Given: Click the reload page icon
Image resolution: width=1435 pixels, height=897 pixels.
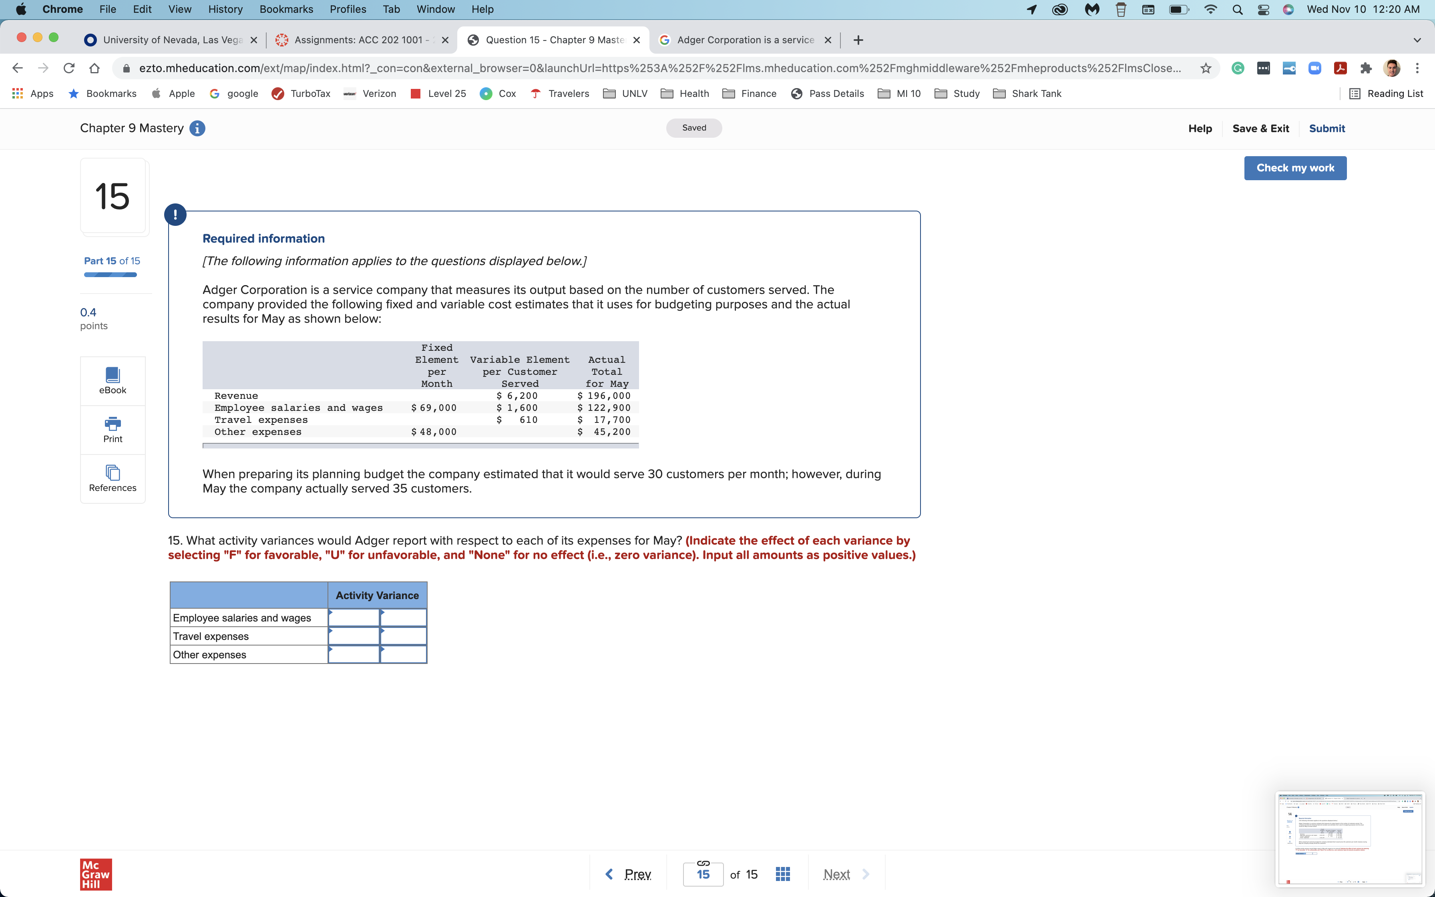Looking at the screenshot, I should coord(69,68).
